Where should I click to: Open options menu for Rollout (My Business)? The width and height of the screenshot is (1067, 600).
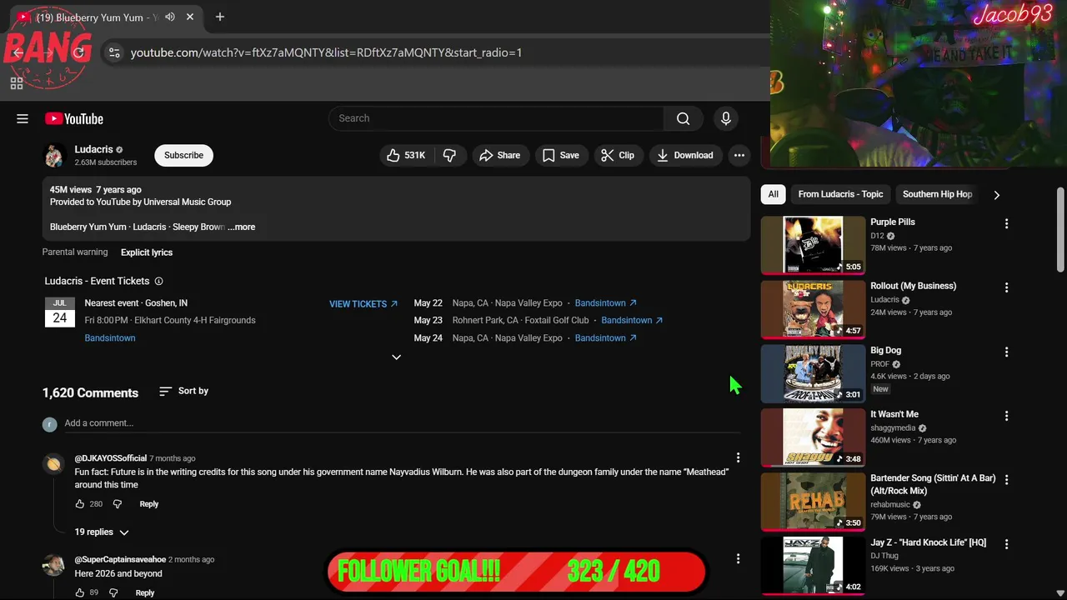pyautogui.click(x=1006, y=287)
